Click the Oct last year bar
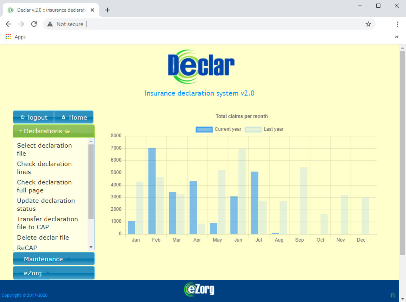The image size is (406, 302). click(x=324, y=224)
